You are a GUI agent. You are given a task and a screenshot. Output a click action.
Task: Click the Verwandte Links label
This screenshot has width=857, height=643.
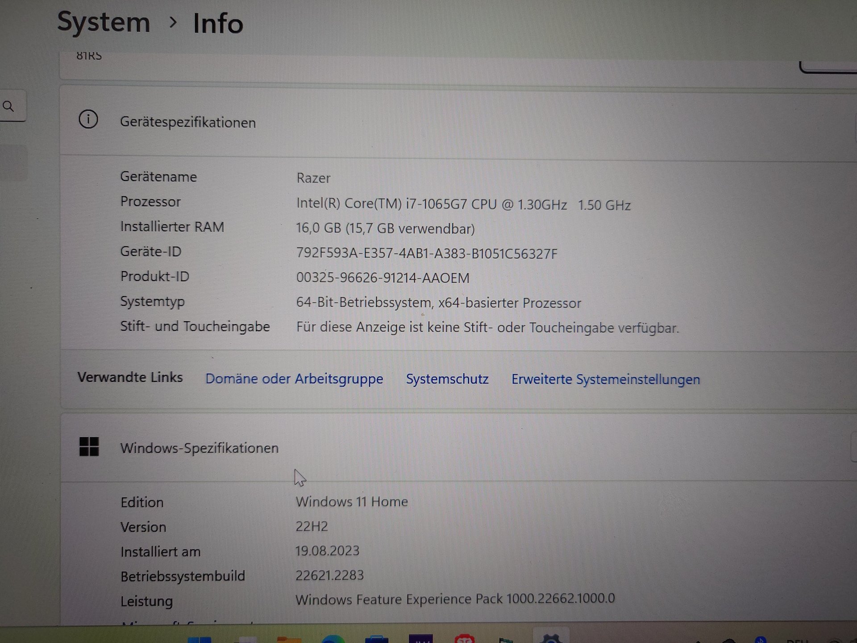[130, 377]
